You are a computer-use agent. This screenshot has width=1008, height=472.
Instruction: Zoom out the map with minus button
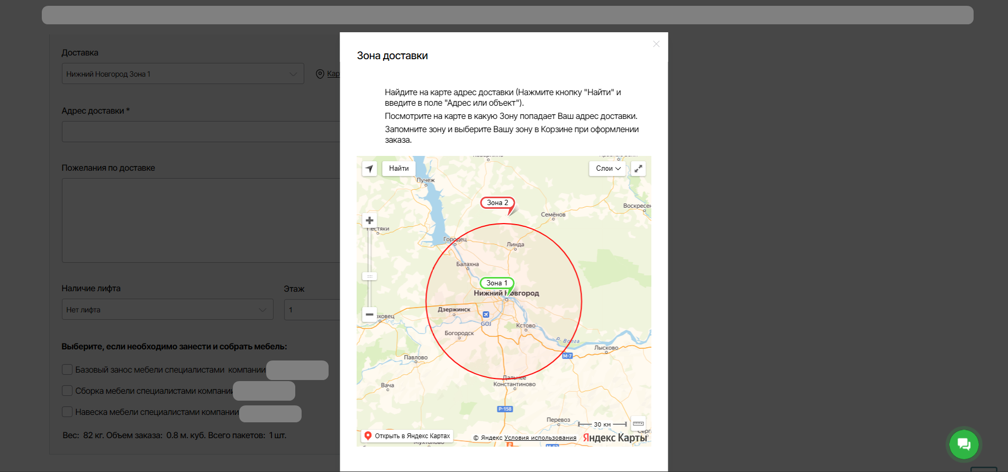tap(369, 314)
